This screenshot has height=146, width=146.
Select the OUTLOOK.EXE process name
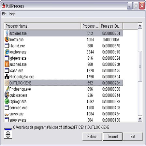20,83
